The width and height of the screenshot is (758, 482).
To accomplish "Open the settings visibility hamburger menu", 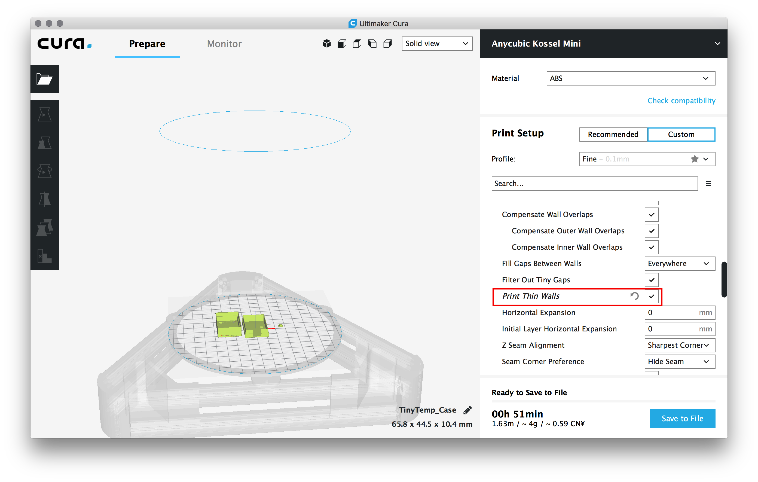I will click(708, 184).
